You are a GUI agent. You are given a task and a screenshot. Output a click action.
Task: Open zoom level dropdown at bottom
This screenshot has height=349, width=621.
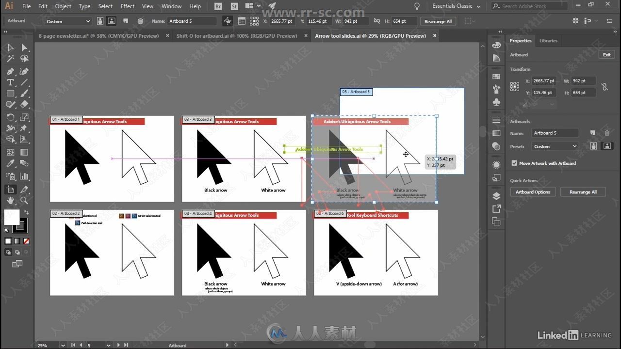click(63, 345)
